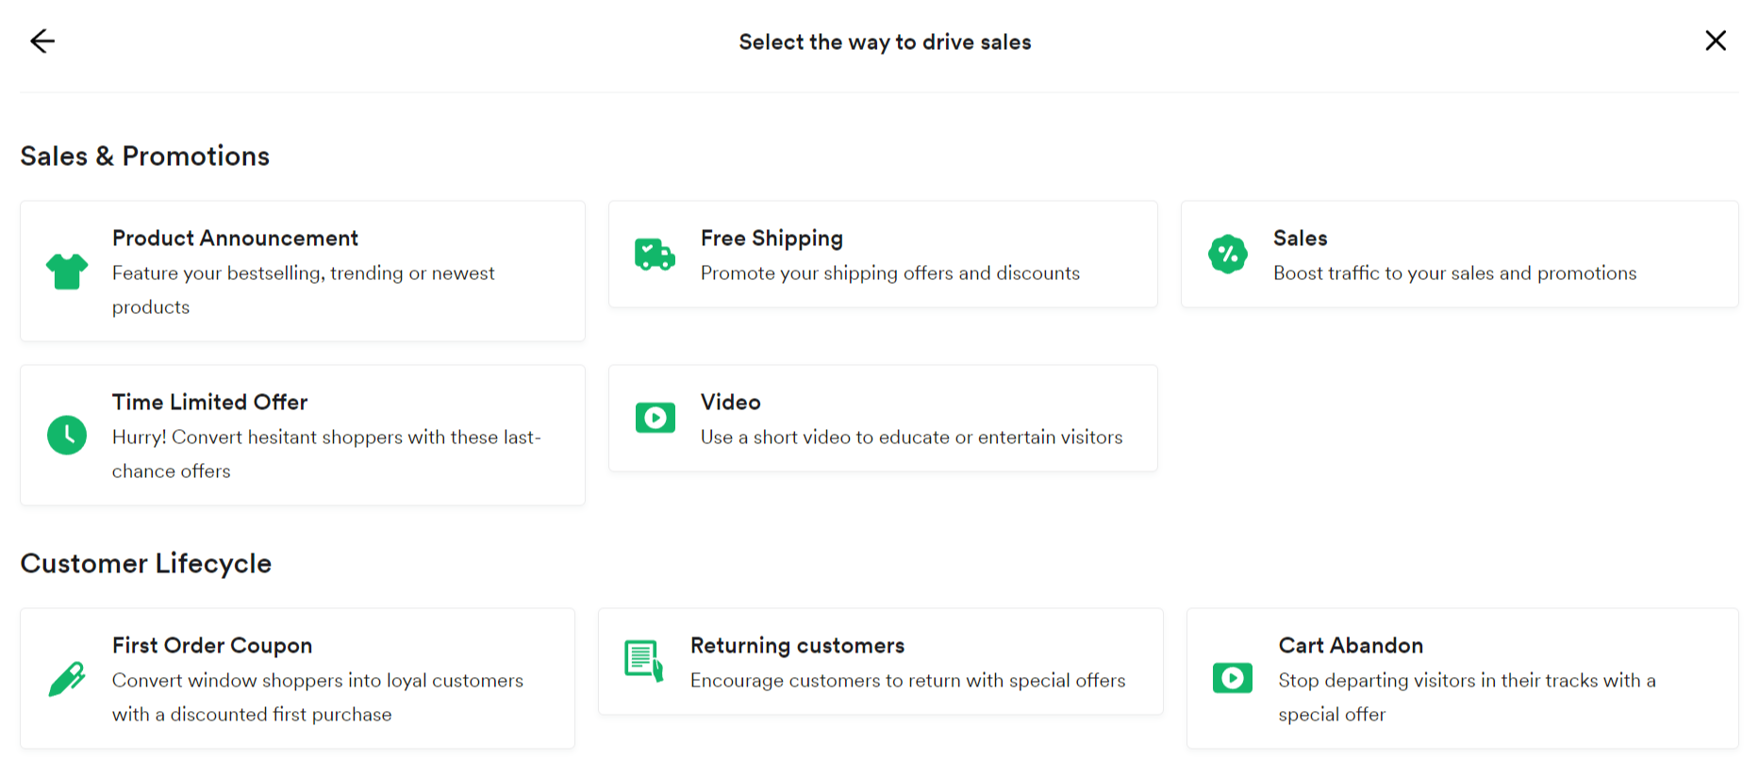Screen dimensions: 1759x760
Task: Click 'Encourage customers to return' description
Action: click(907, 681)
